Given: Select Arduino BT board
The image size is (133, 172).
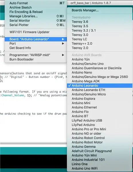Looking at the screenshot, I should click(x=100, y=116).
